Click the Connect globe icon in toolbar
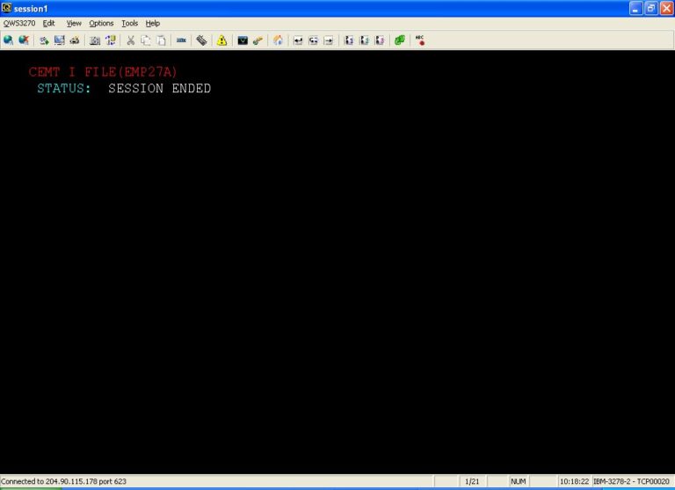Image resolution: width=675 pixels, height=490 pixels. pyautogui.click(x=8, y=40)
